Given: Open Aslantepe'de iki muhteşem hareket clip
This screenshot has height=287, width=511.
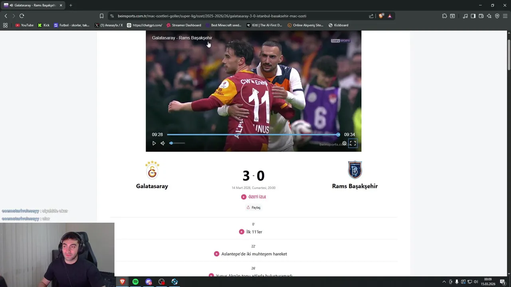Looking at the screenshot, I should coord(254,254).
